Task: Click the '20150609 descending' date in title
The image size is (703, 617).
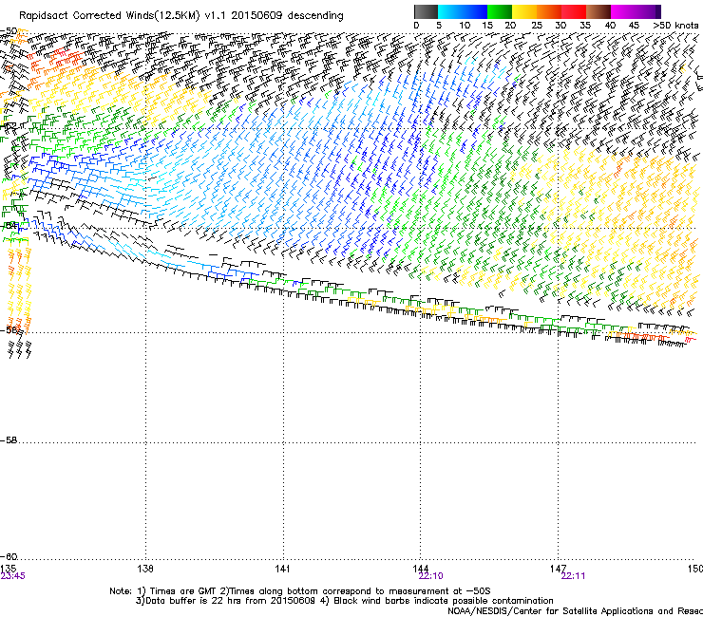Action: pyautogui.click(x=287, y=16)
